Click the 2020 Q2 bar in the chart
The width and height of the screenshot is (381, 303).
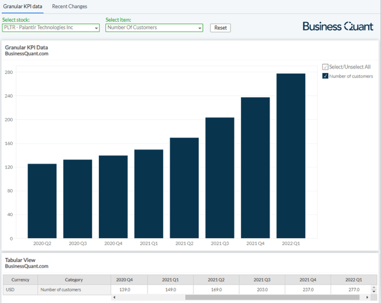42,201
